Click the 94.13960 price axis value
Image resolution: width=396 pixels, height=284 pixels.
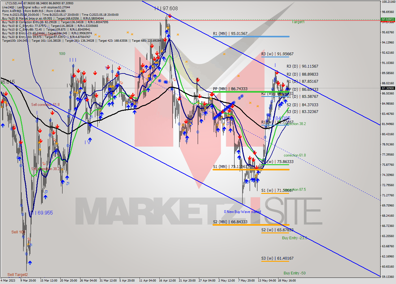388,43
